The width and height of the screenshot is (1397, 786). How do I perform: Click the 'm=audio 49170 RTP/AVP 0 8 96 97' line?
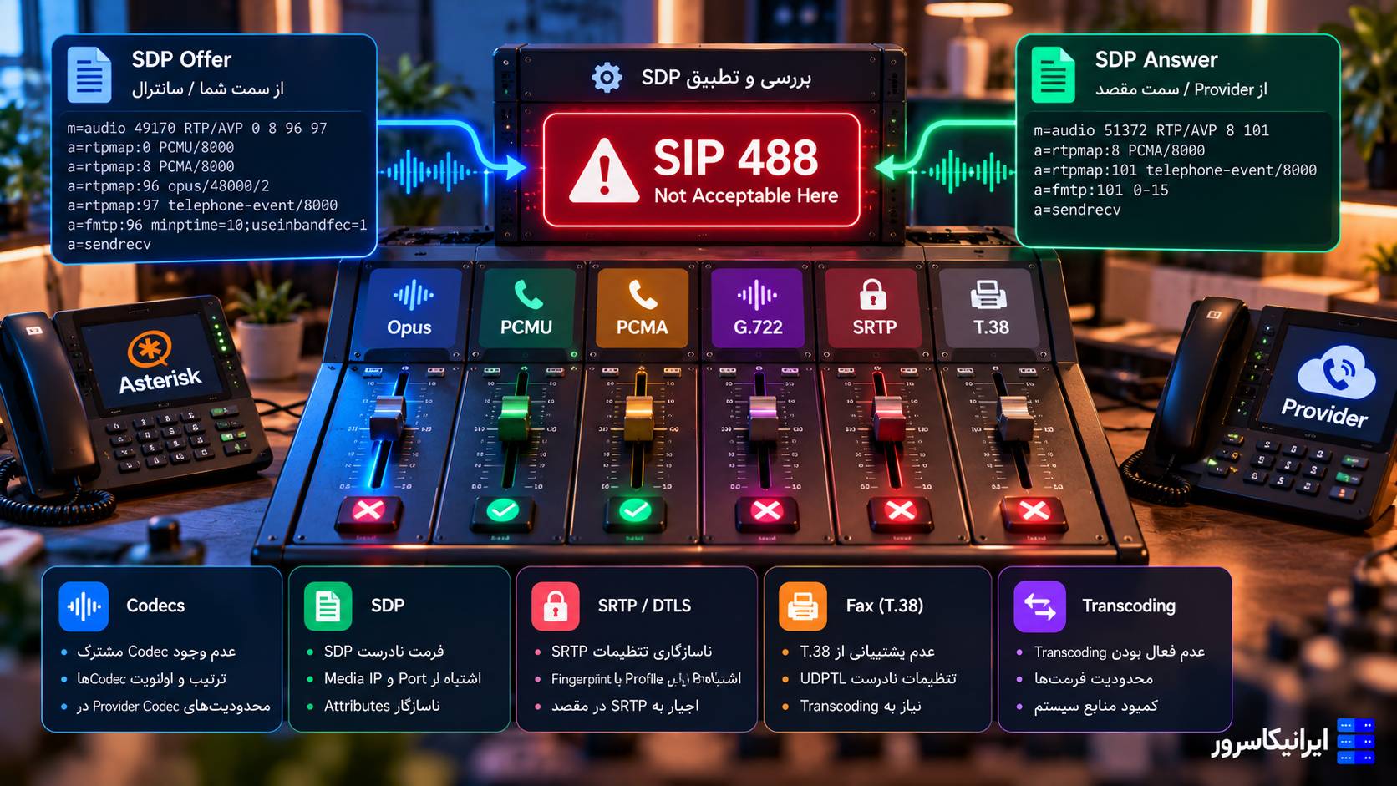tap(197, 129)
